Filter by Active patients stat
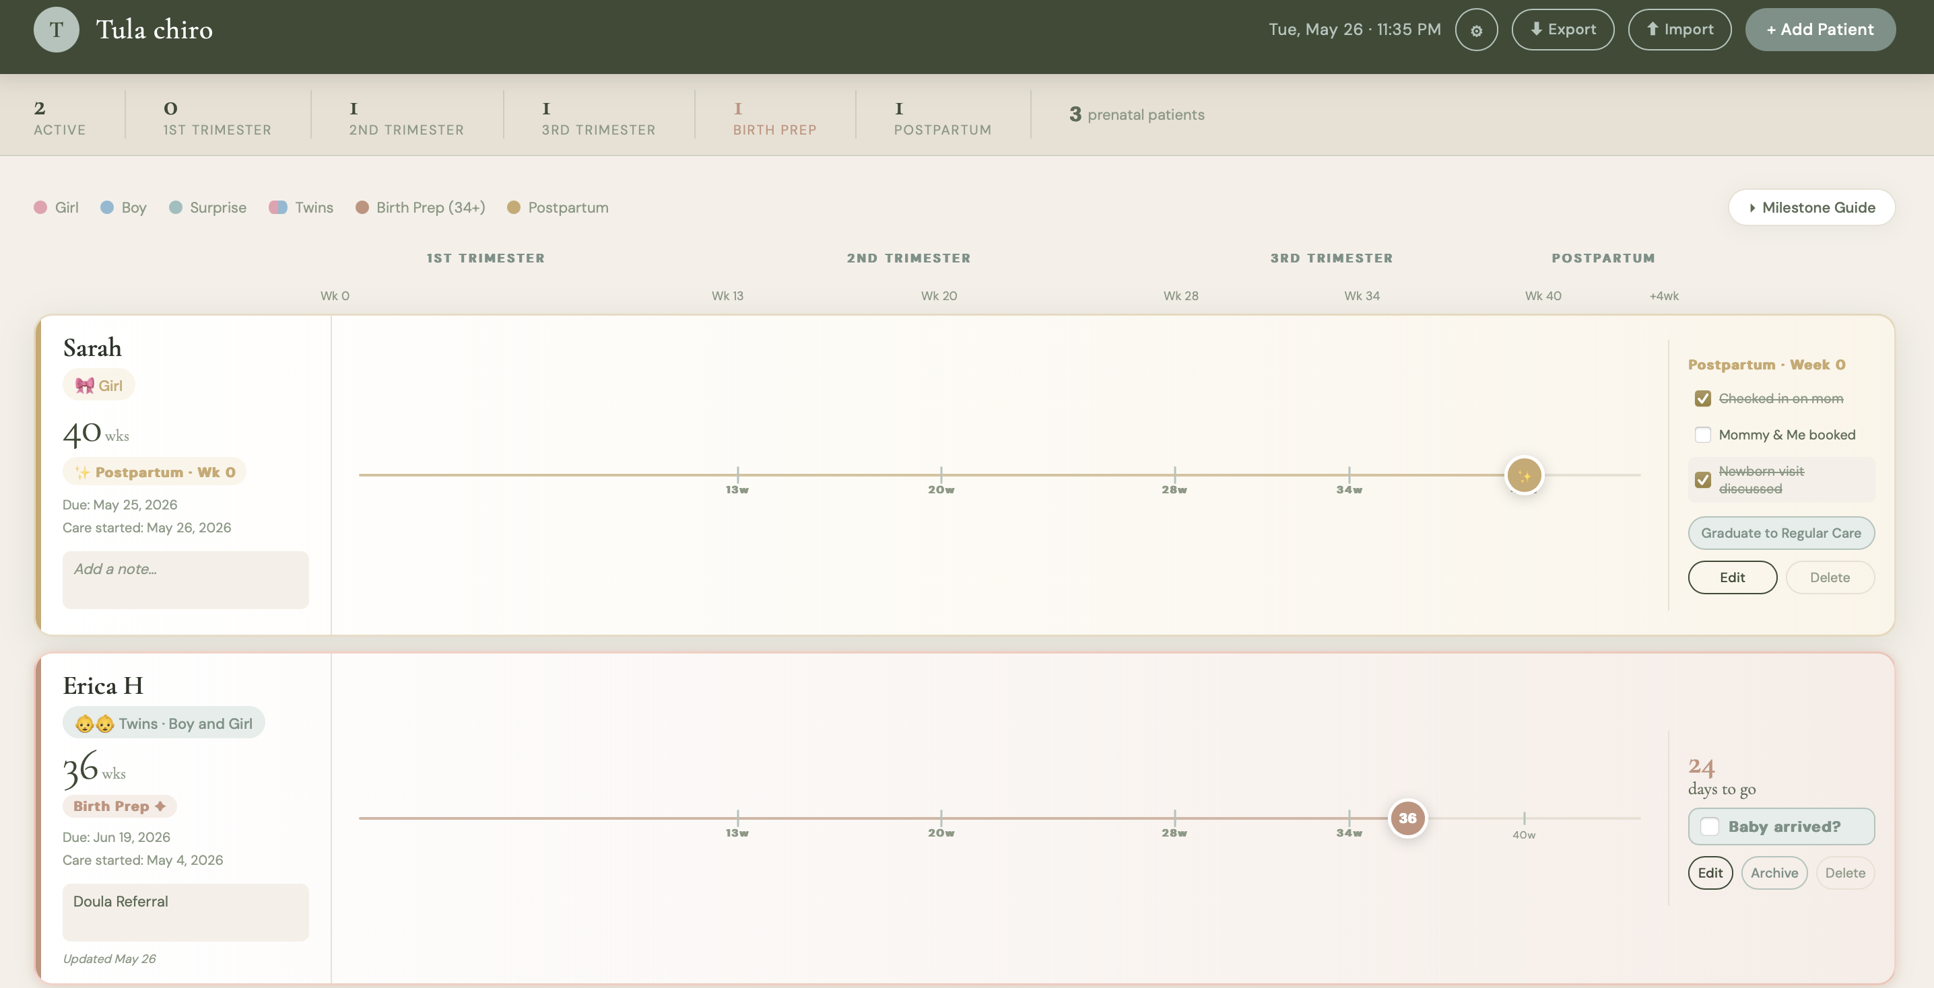1934x988 pixels. (x=60, y=118)
